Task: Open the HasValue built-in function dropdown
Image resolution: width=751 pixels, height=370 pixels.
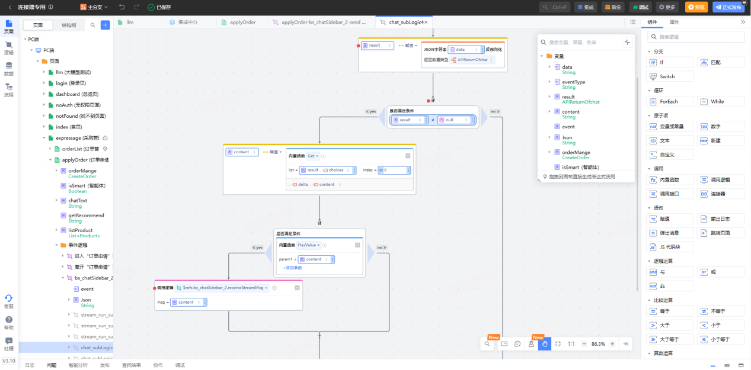Action: [309, 244]
